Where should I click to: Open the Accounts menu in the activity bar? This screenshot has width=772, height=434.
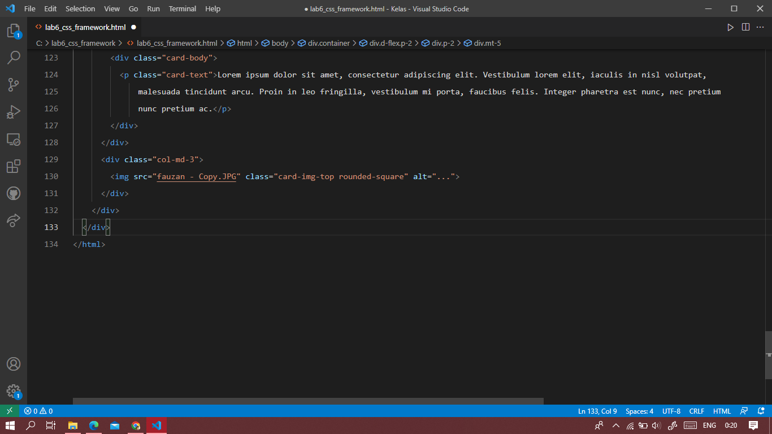[x=14, y=364]
